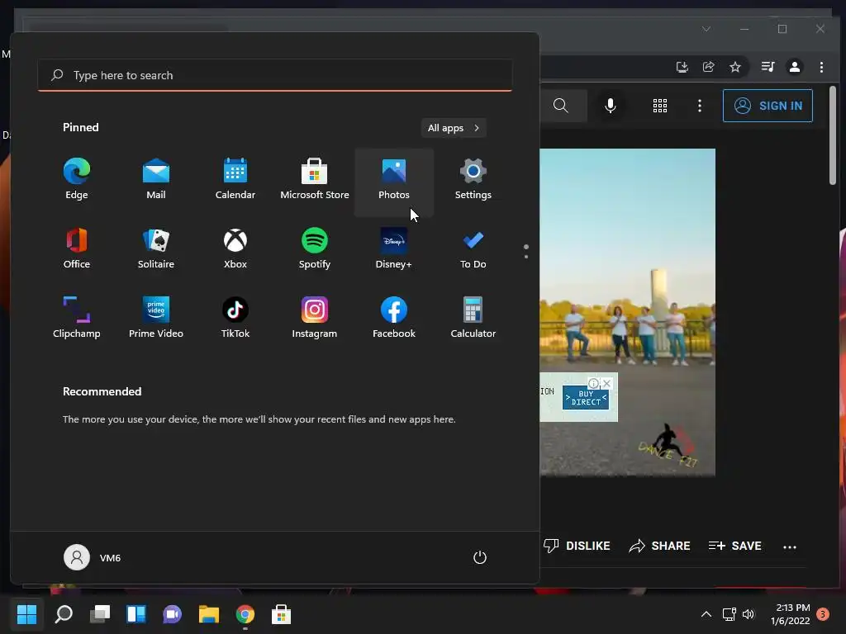Open the Calculator app

[473, 319]
